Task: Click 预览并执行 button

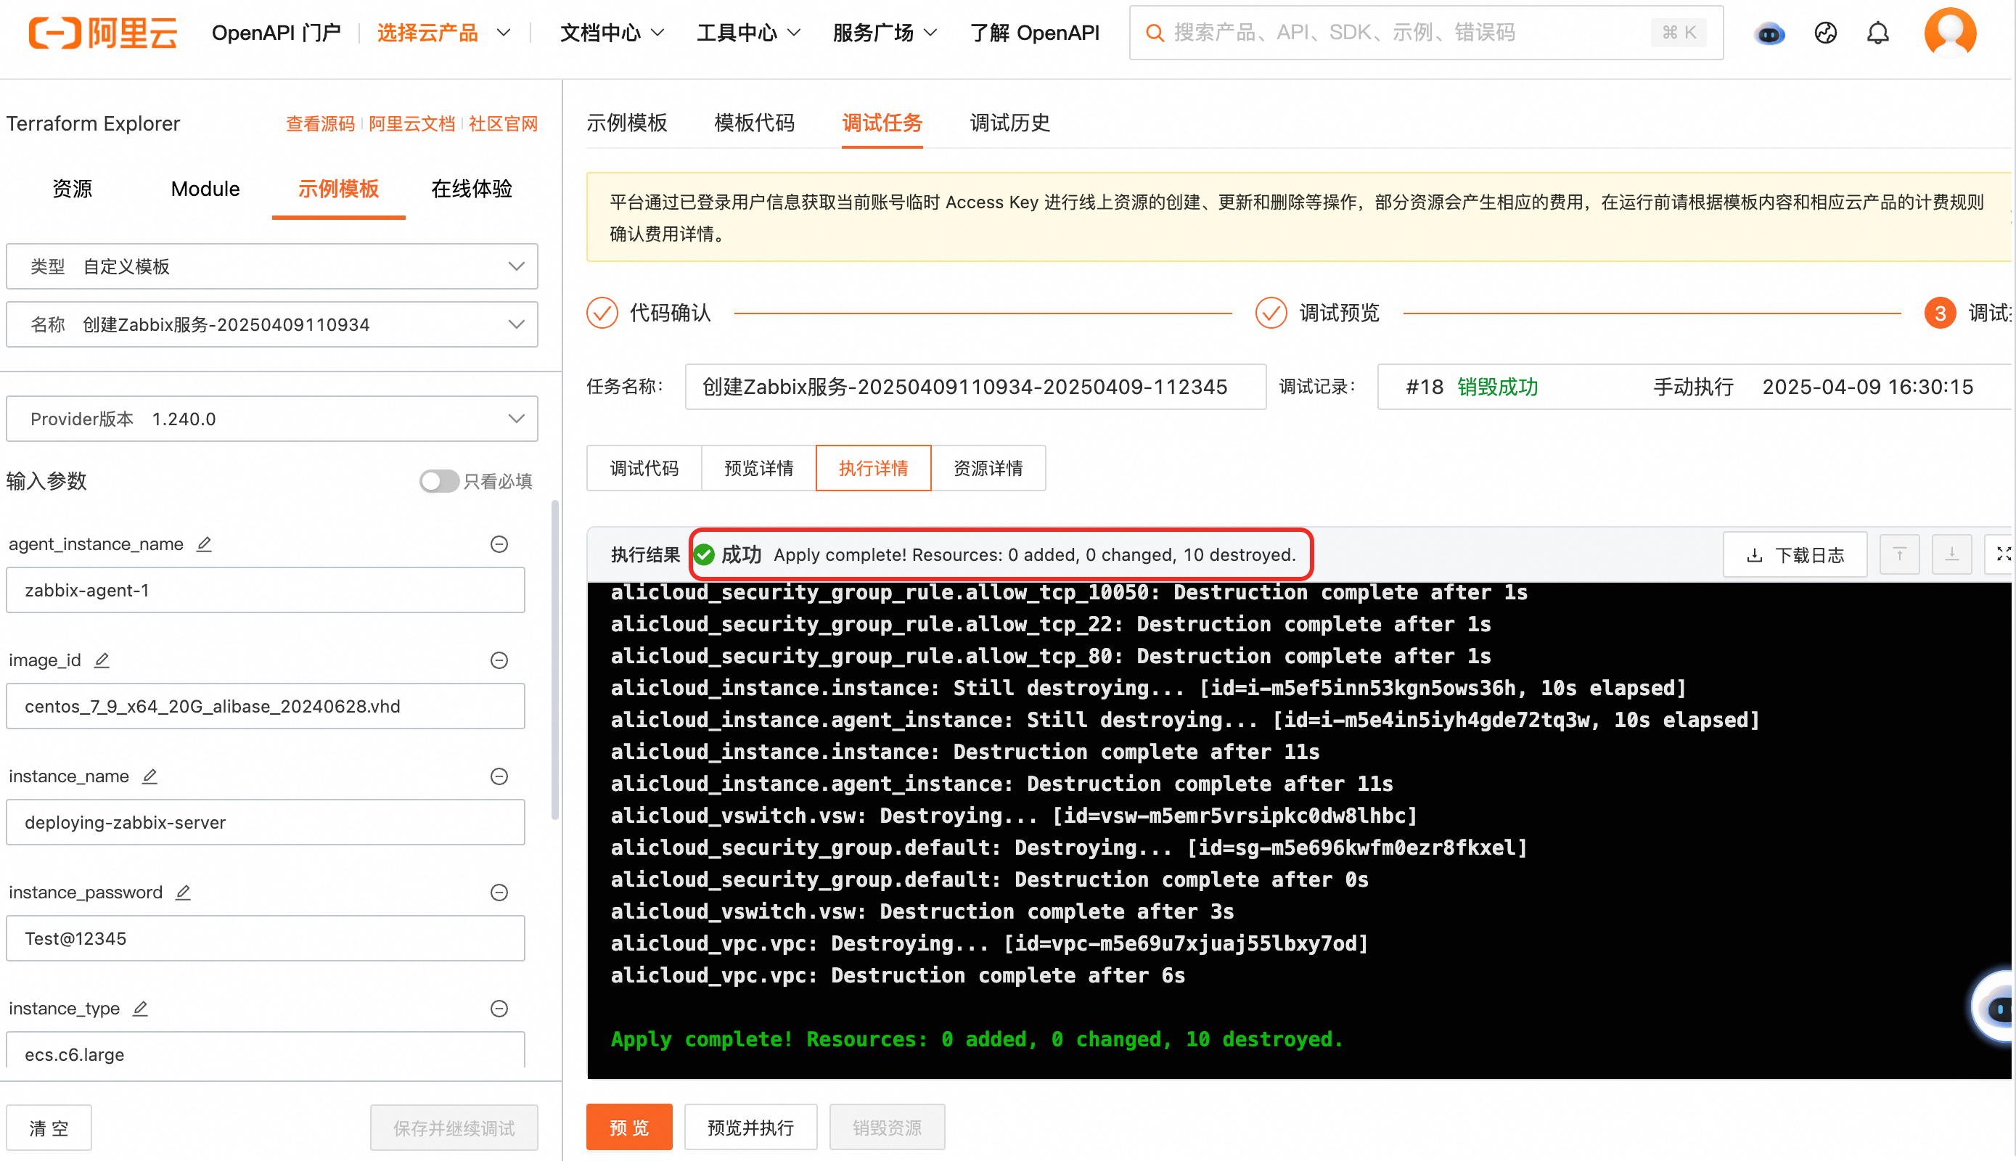Action: (750, 1127)
